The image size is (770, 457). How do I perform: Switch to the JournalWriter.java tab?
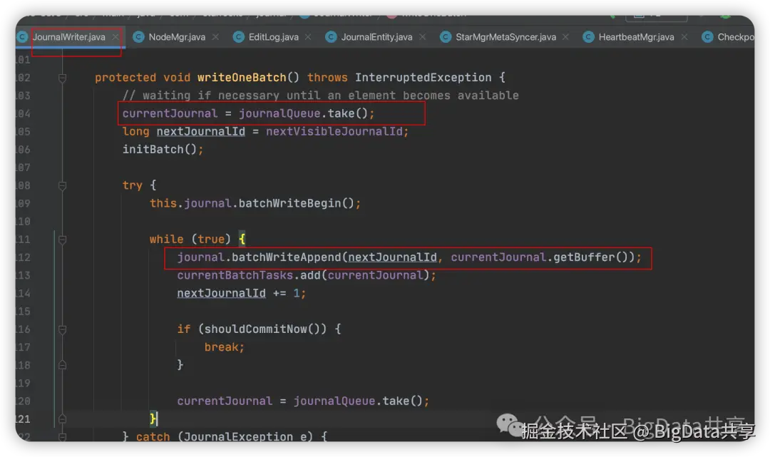[69, 37]
